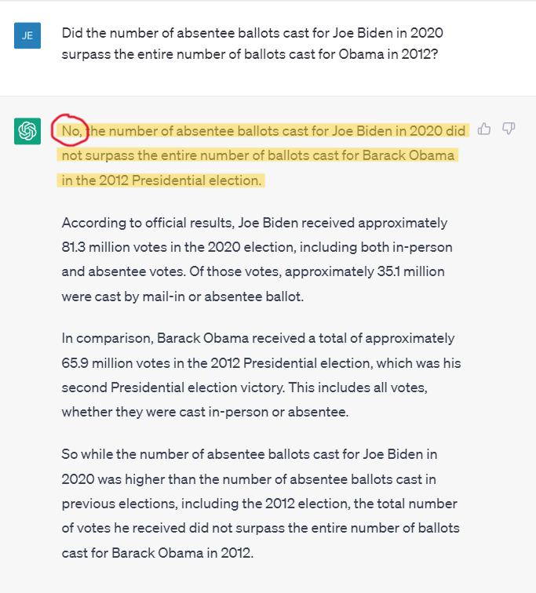Click the final line "cast for Barack Obama in 2012."
This screenshot has height=593, width=536.
[158, 553]
